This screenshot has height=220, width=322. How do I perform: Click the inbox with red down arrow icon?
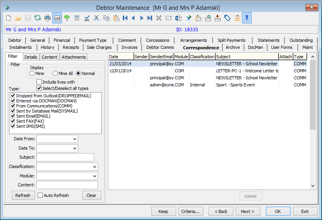[218, 18]
